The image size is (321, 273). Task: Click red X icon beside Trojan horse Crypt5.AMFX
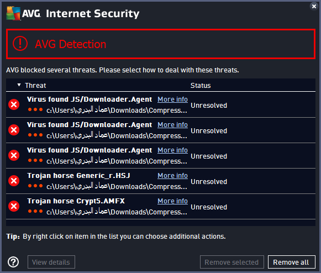14,206
